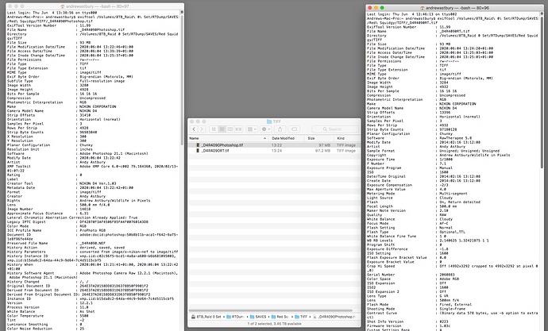Switch Finder to column view
The height and width of the screenshot is (331, 548).
230,129
